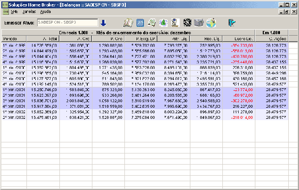Open the Janelas menu
The width and height of the screenshot is (299, 190).
[x=29, y=12]
